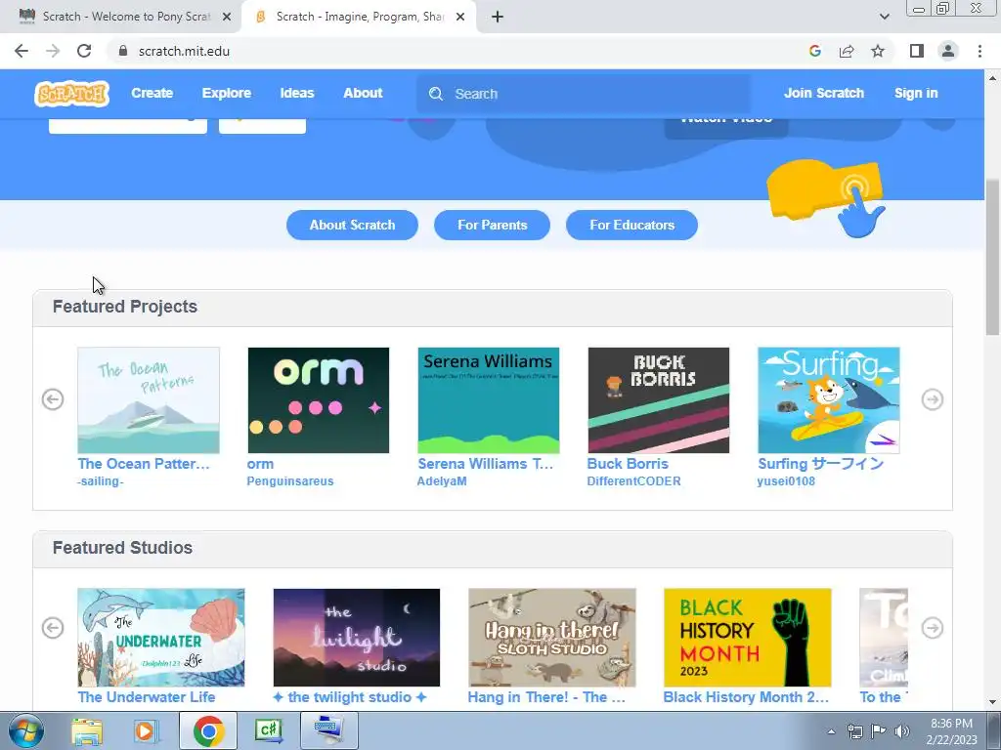The image size is (1001, 750).
Task: Open The Underwater Life studio thumbnail
Action: (x=161, y=637)
